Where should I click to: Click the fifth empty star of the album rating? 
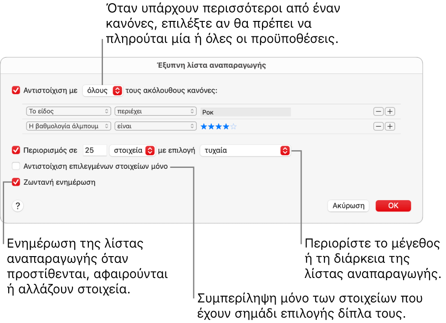233,126
